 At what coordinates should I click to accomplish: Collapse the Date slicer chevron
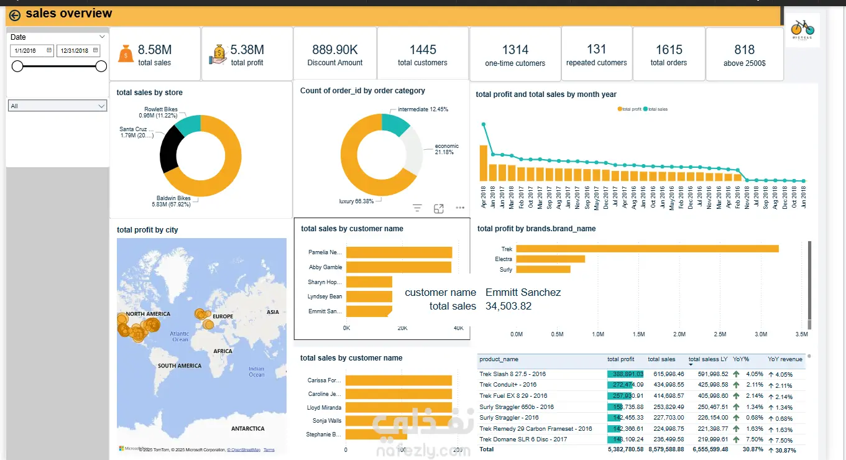pos(102,37)
